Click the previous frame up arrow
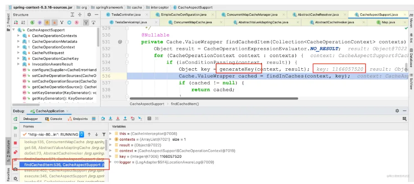Viewport: 414px width, 184px height. tap(89, 134)
